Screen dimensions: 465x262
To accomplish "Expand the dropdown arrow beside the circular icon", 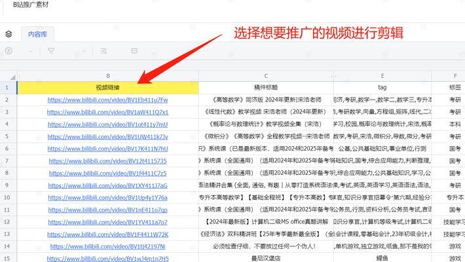I will (30, 51).
